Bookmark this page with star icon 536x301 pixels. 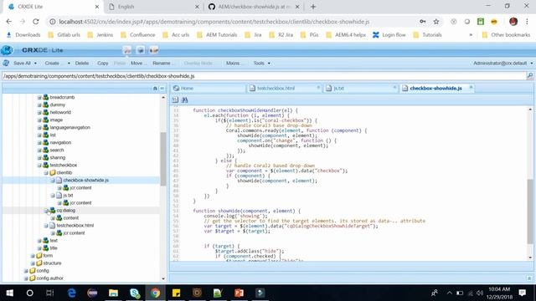coord(435,22)
